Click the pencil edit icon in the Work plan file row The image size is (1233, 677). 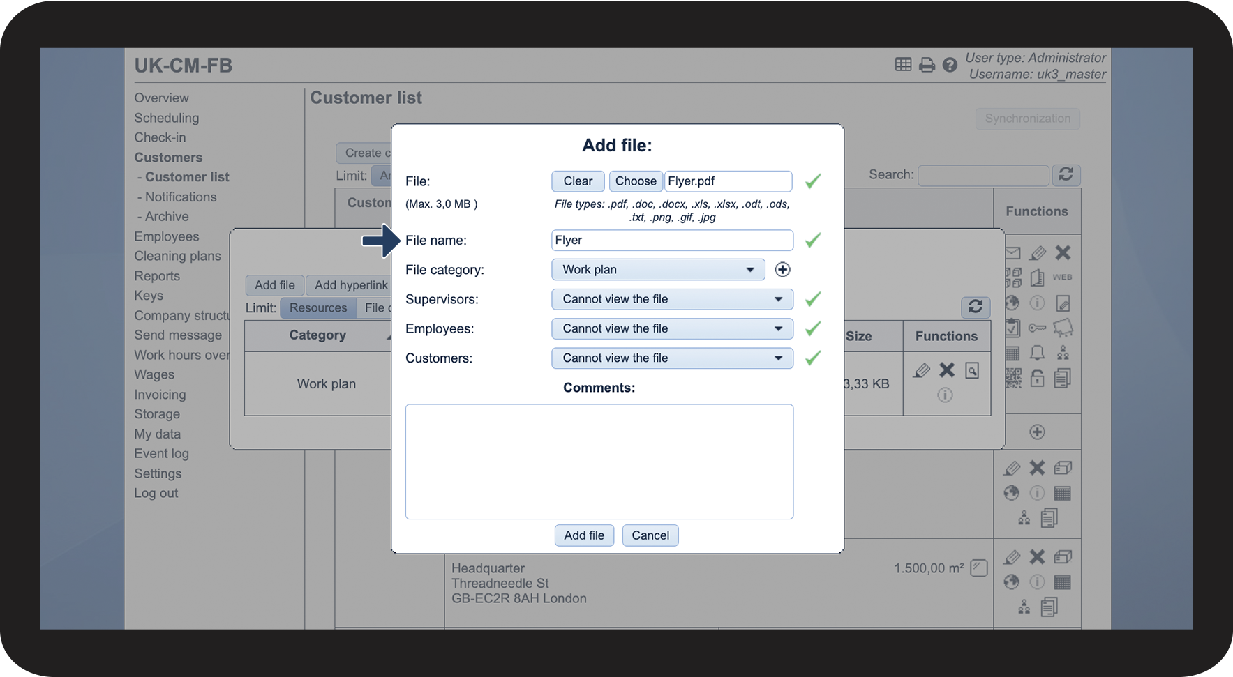click(x=922, y=370)
